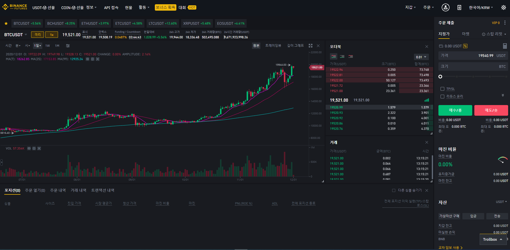Show sell orders only in order book
The height and width of the screenshot is (250, 510).
pos(351,56)
